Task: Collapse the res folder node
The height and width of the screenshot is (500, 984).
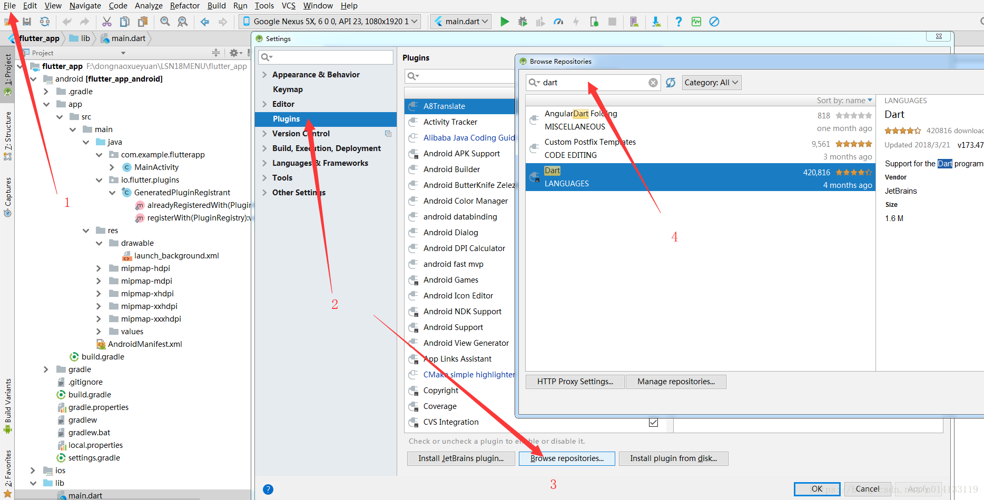Action: (x=86, y=231)
